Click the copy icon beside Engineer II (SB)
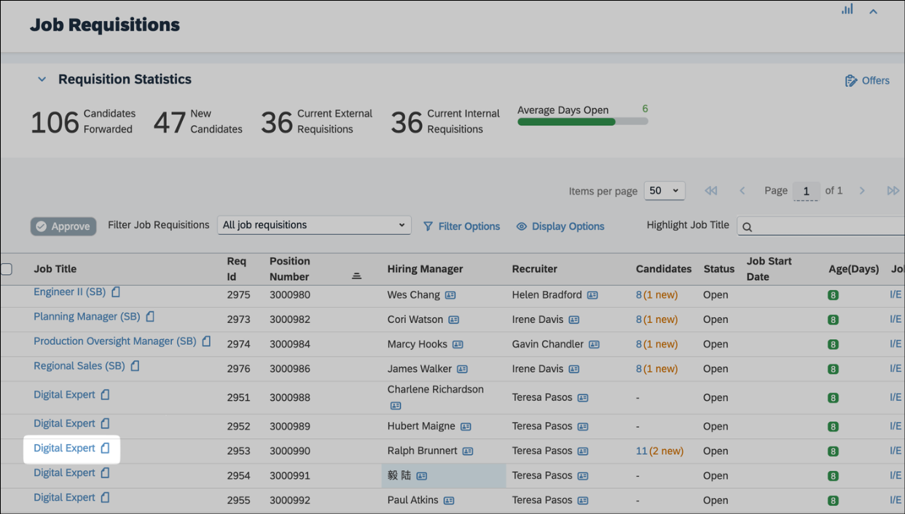 click(x=116, y=292)
